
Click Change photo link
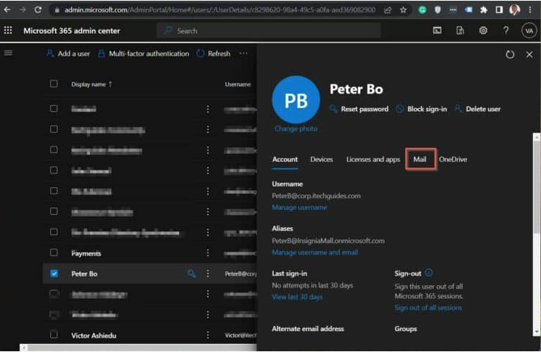click(x=296, y=128)
